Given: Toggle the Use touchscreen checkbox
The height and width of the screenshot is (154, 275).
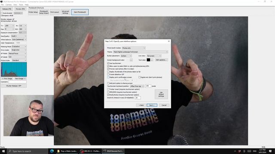Looking at the screenshot, I should [108, 63].
